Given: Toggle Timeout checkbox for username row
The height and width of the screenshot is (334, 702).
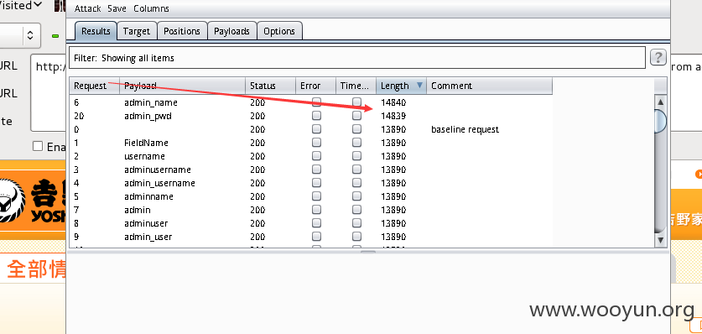Looking at the screenshot, I should pyautogui.click(x=356, y=156).
